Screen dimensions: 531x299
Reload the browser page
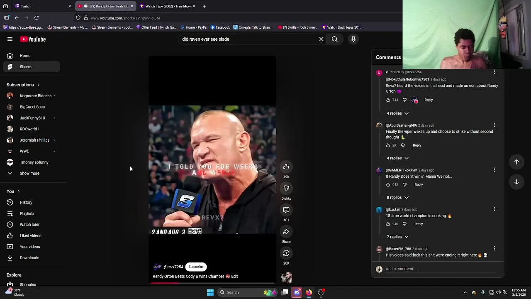click(37, 18)
